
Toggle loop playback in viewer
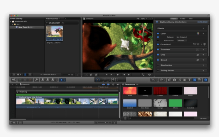click(x=149, y=75)
